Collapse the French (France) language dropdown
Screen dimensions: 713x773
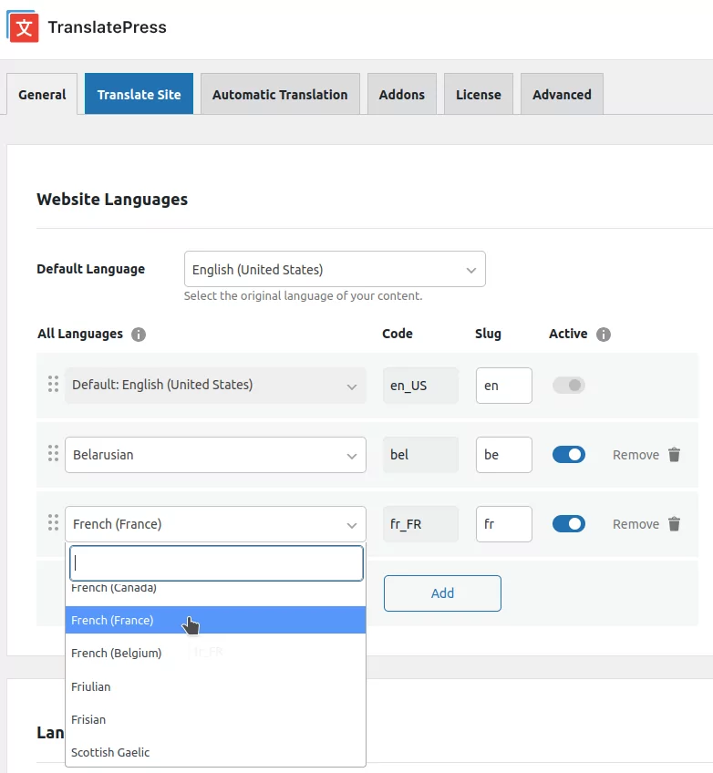(215, 524)
